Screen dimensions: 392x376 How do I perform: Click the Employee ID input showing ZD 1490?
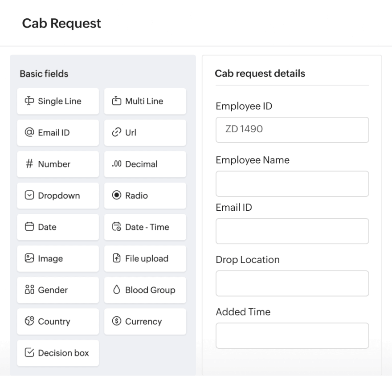292,130
